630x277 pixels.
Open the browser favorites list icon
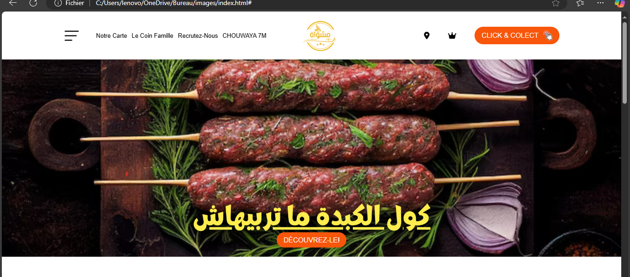[x=580, y=3]
